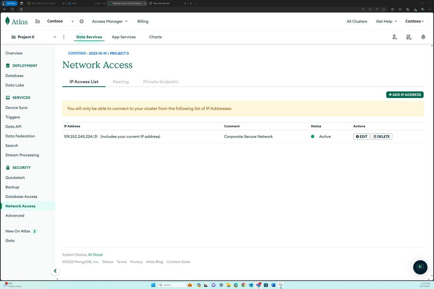This screenshot has height=289, width=434.
Task: Open the project activity feed icon
Action: click(x=409, y=37)
